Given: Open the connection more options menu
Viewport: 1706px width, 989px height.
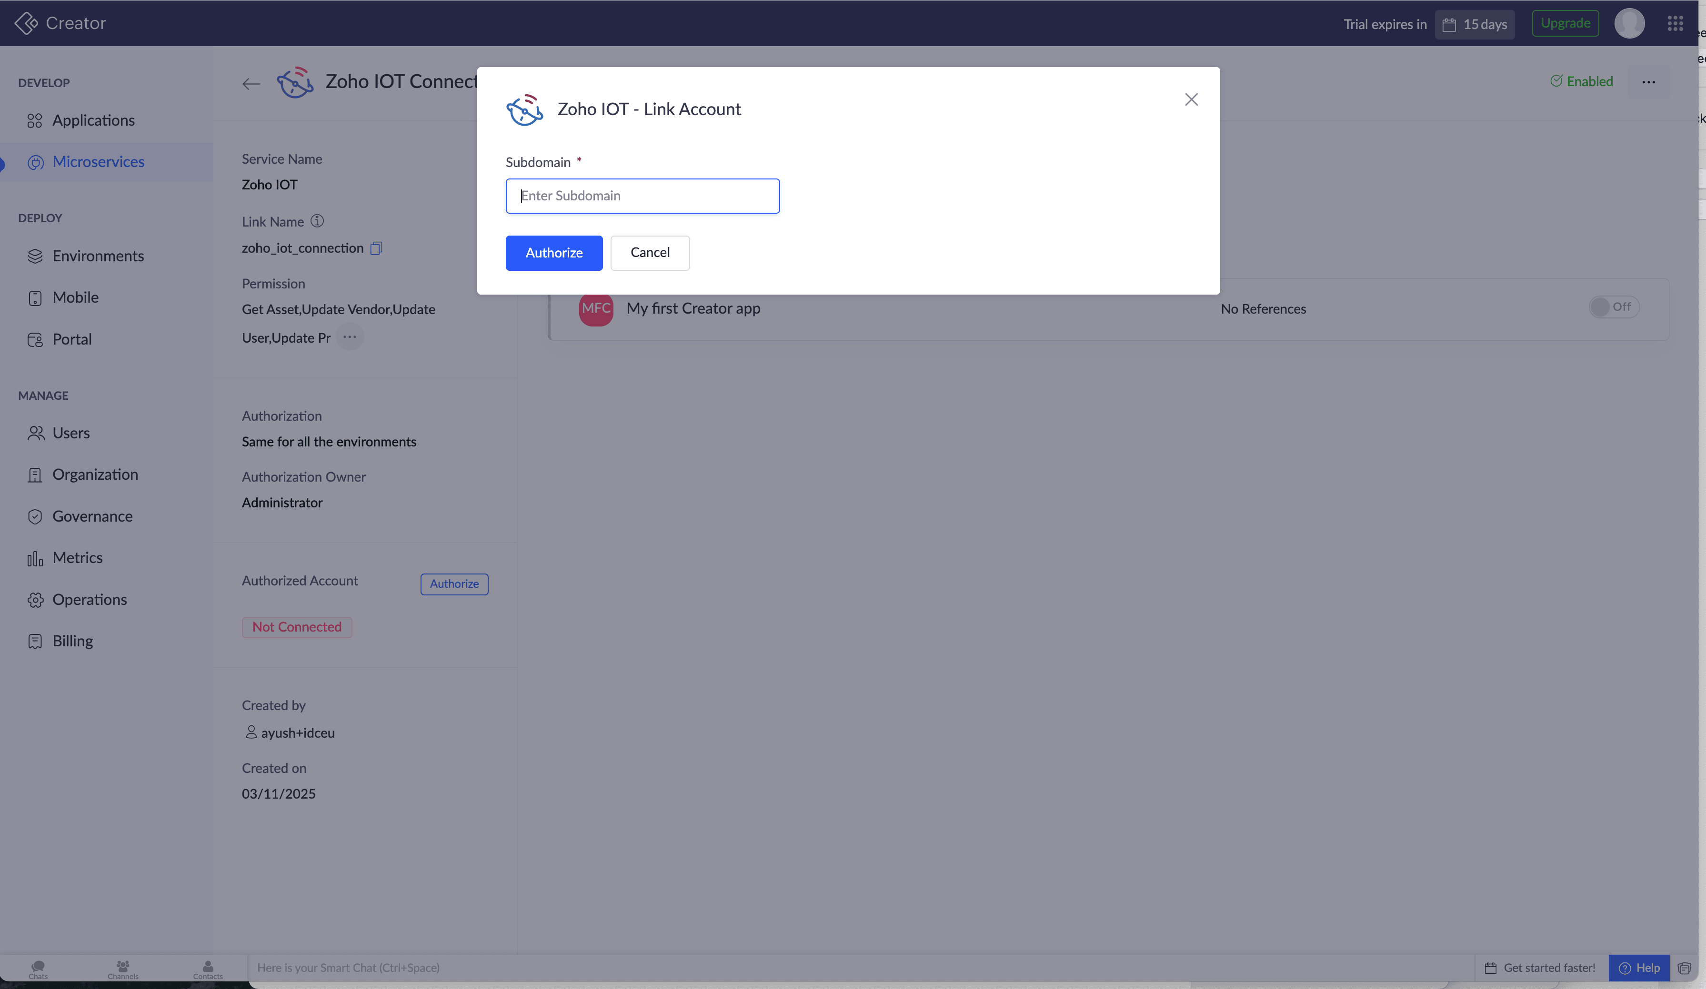Looking at the screenshot, I should point(1648,82).
